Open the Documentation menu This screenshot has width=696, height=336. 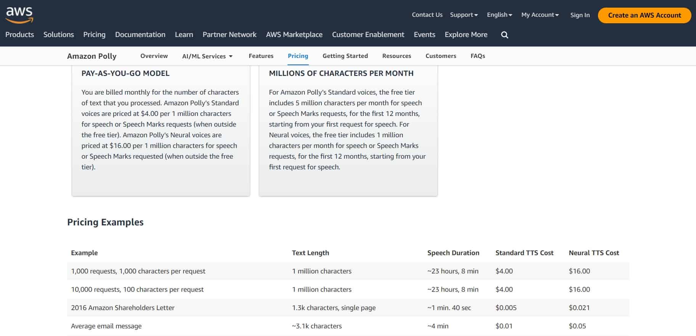pos(140,35)
